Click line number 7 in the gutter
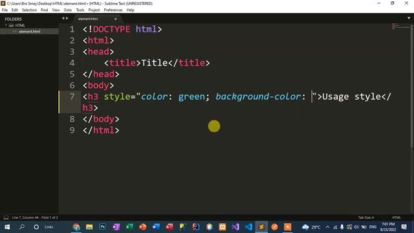Image resolution: width=414 pixels, height=233 pixels. point(72,96)
